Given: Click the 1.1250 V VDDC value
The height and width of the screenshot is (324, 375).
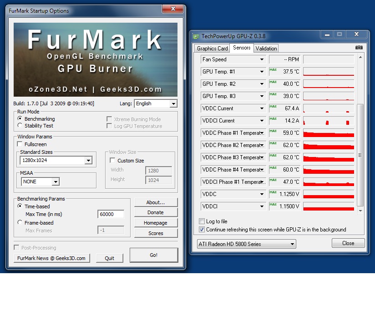Looking at the screenshot, I should [x=289, y=194].
